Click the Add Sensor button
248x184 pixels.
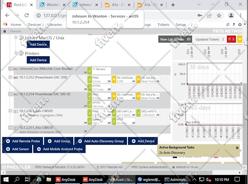click(17, 149)
